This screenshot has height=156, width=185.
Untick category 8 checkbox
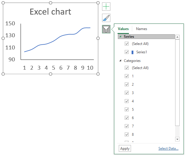coord(127,134)
